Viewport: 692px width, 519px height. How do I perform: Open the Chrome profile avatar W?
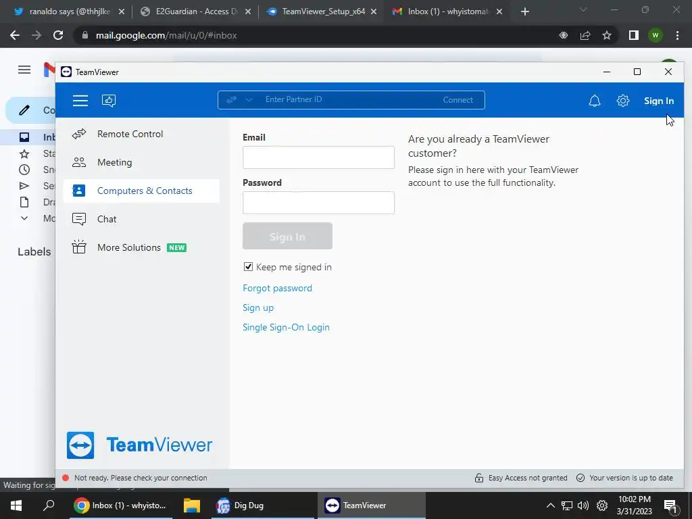(x=656, y=35)
